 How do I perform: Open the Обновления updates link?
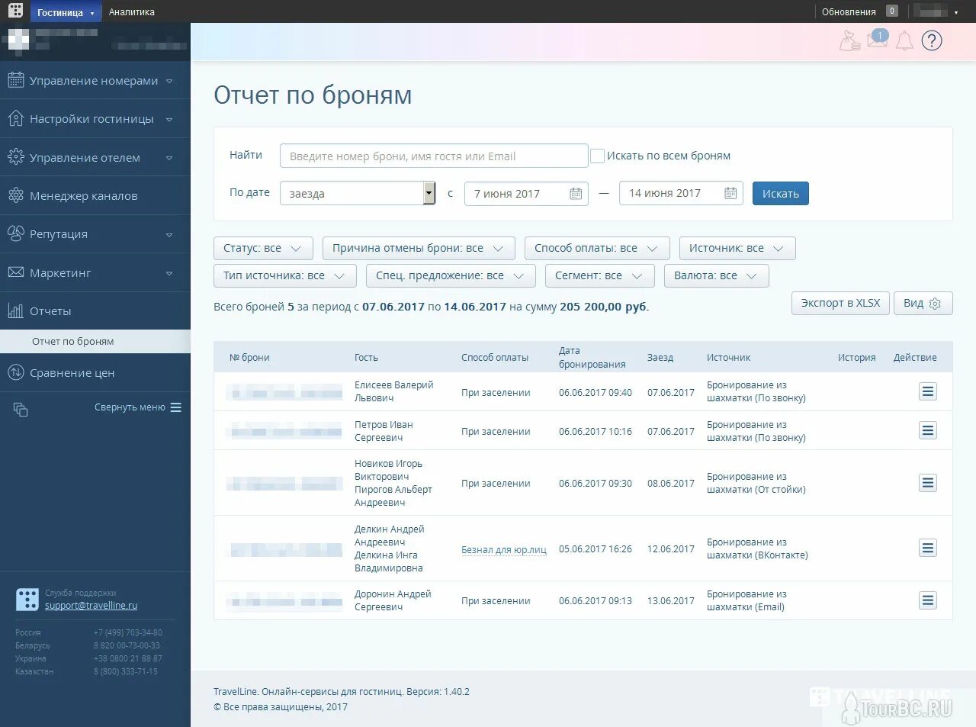[x=849, y=11]
